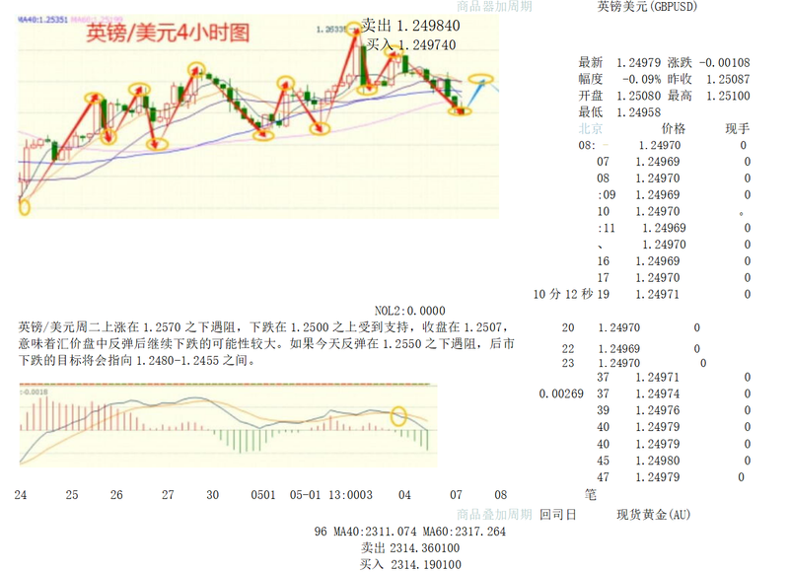Select the 买入 1.249740 buy quote
The width and height of the screenshot is (789, 572).
click(x=411, y=44)
